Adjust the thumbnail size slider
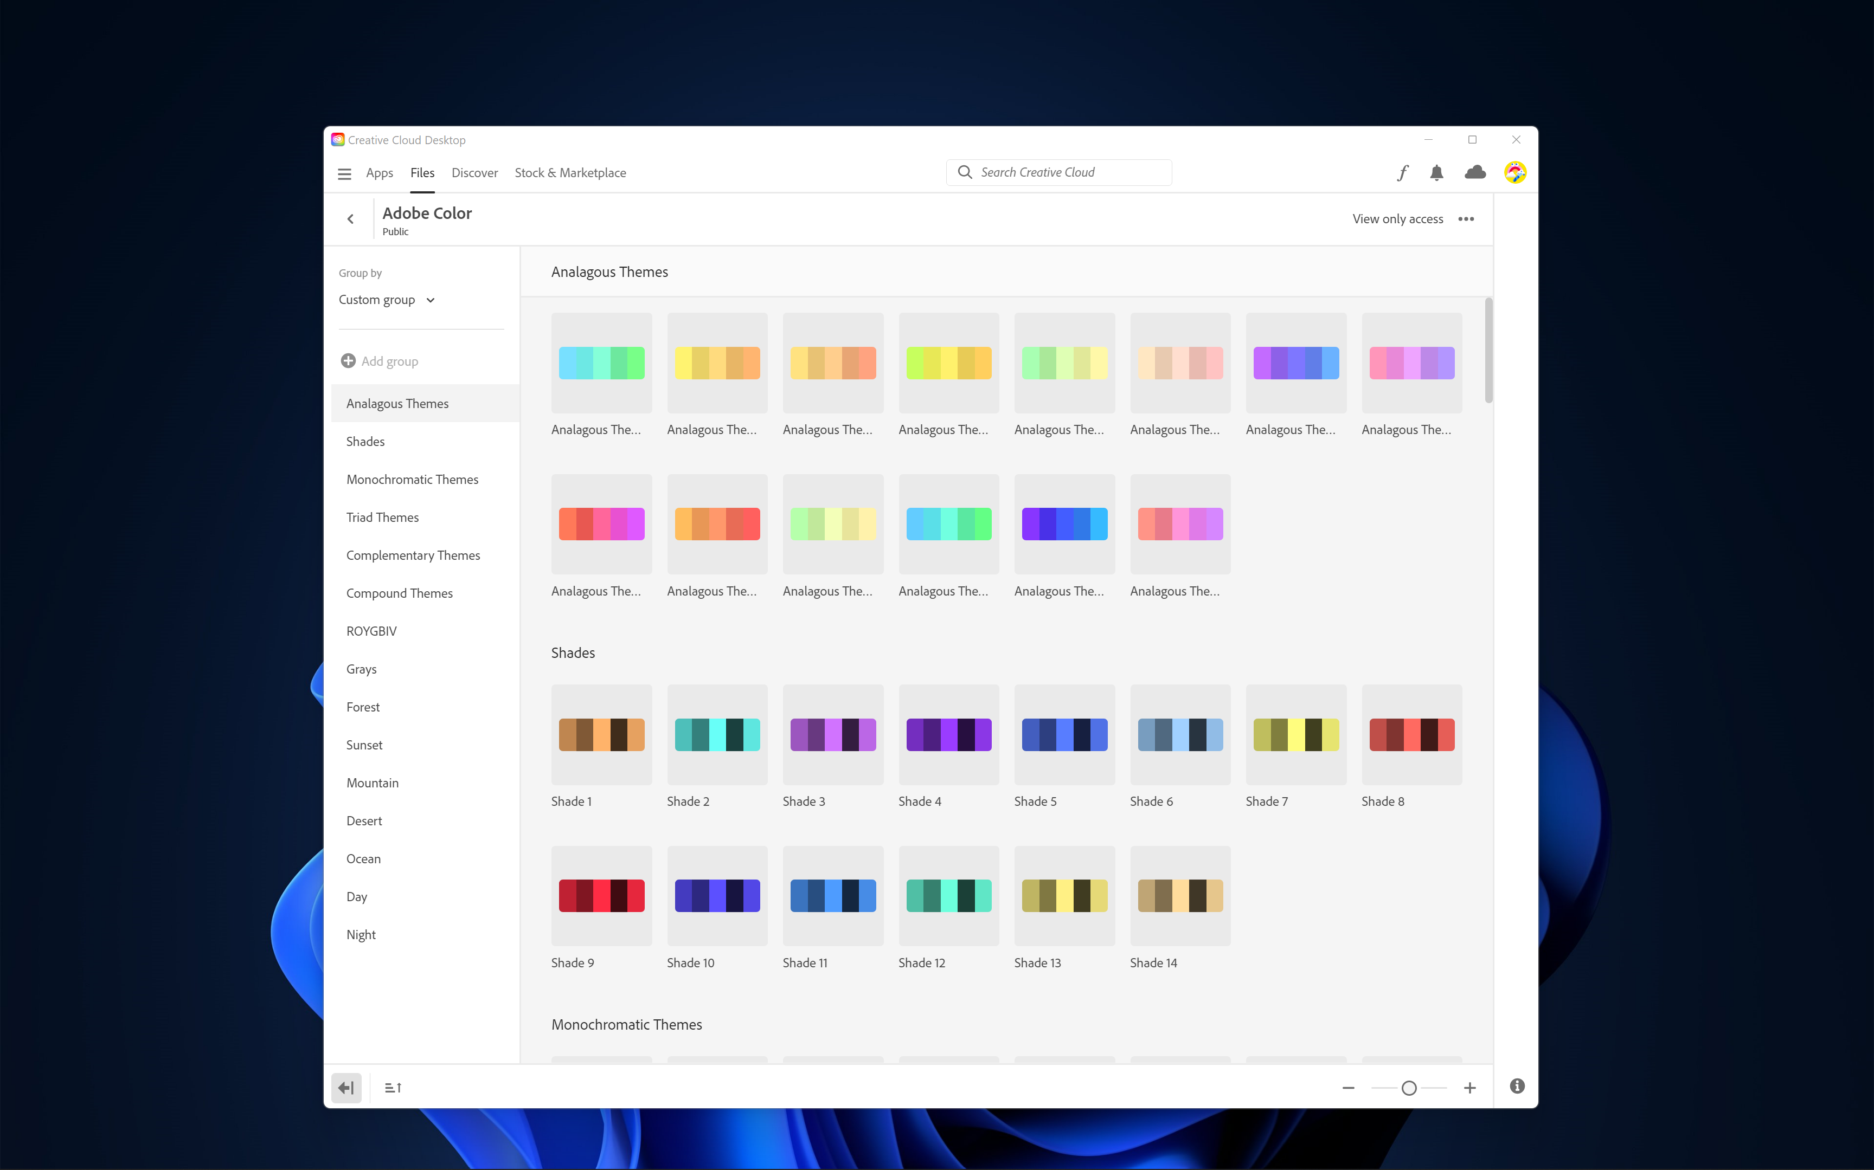The image size is (1874, 1170). point(1409,1087)
